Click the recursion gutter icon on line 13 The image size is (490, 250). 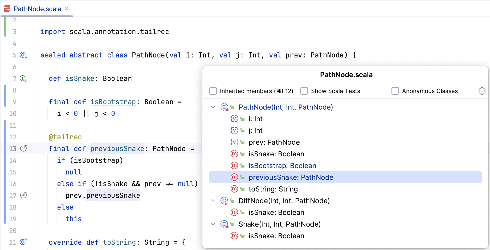[24, 148]
